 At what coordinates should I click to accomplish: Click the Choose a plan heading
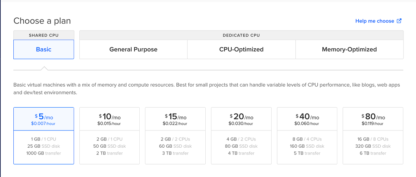click(x=42, y=21)
